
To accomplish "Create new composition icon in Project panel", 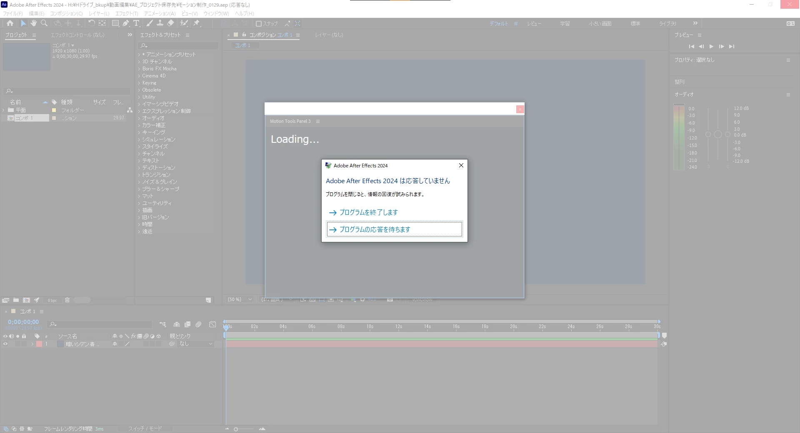I will point(26,300).
